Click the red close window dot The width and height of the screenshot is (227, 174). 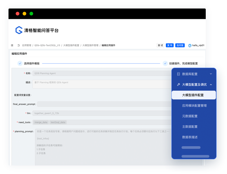pos(18,14)
